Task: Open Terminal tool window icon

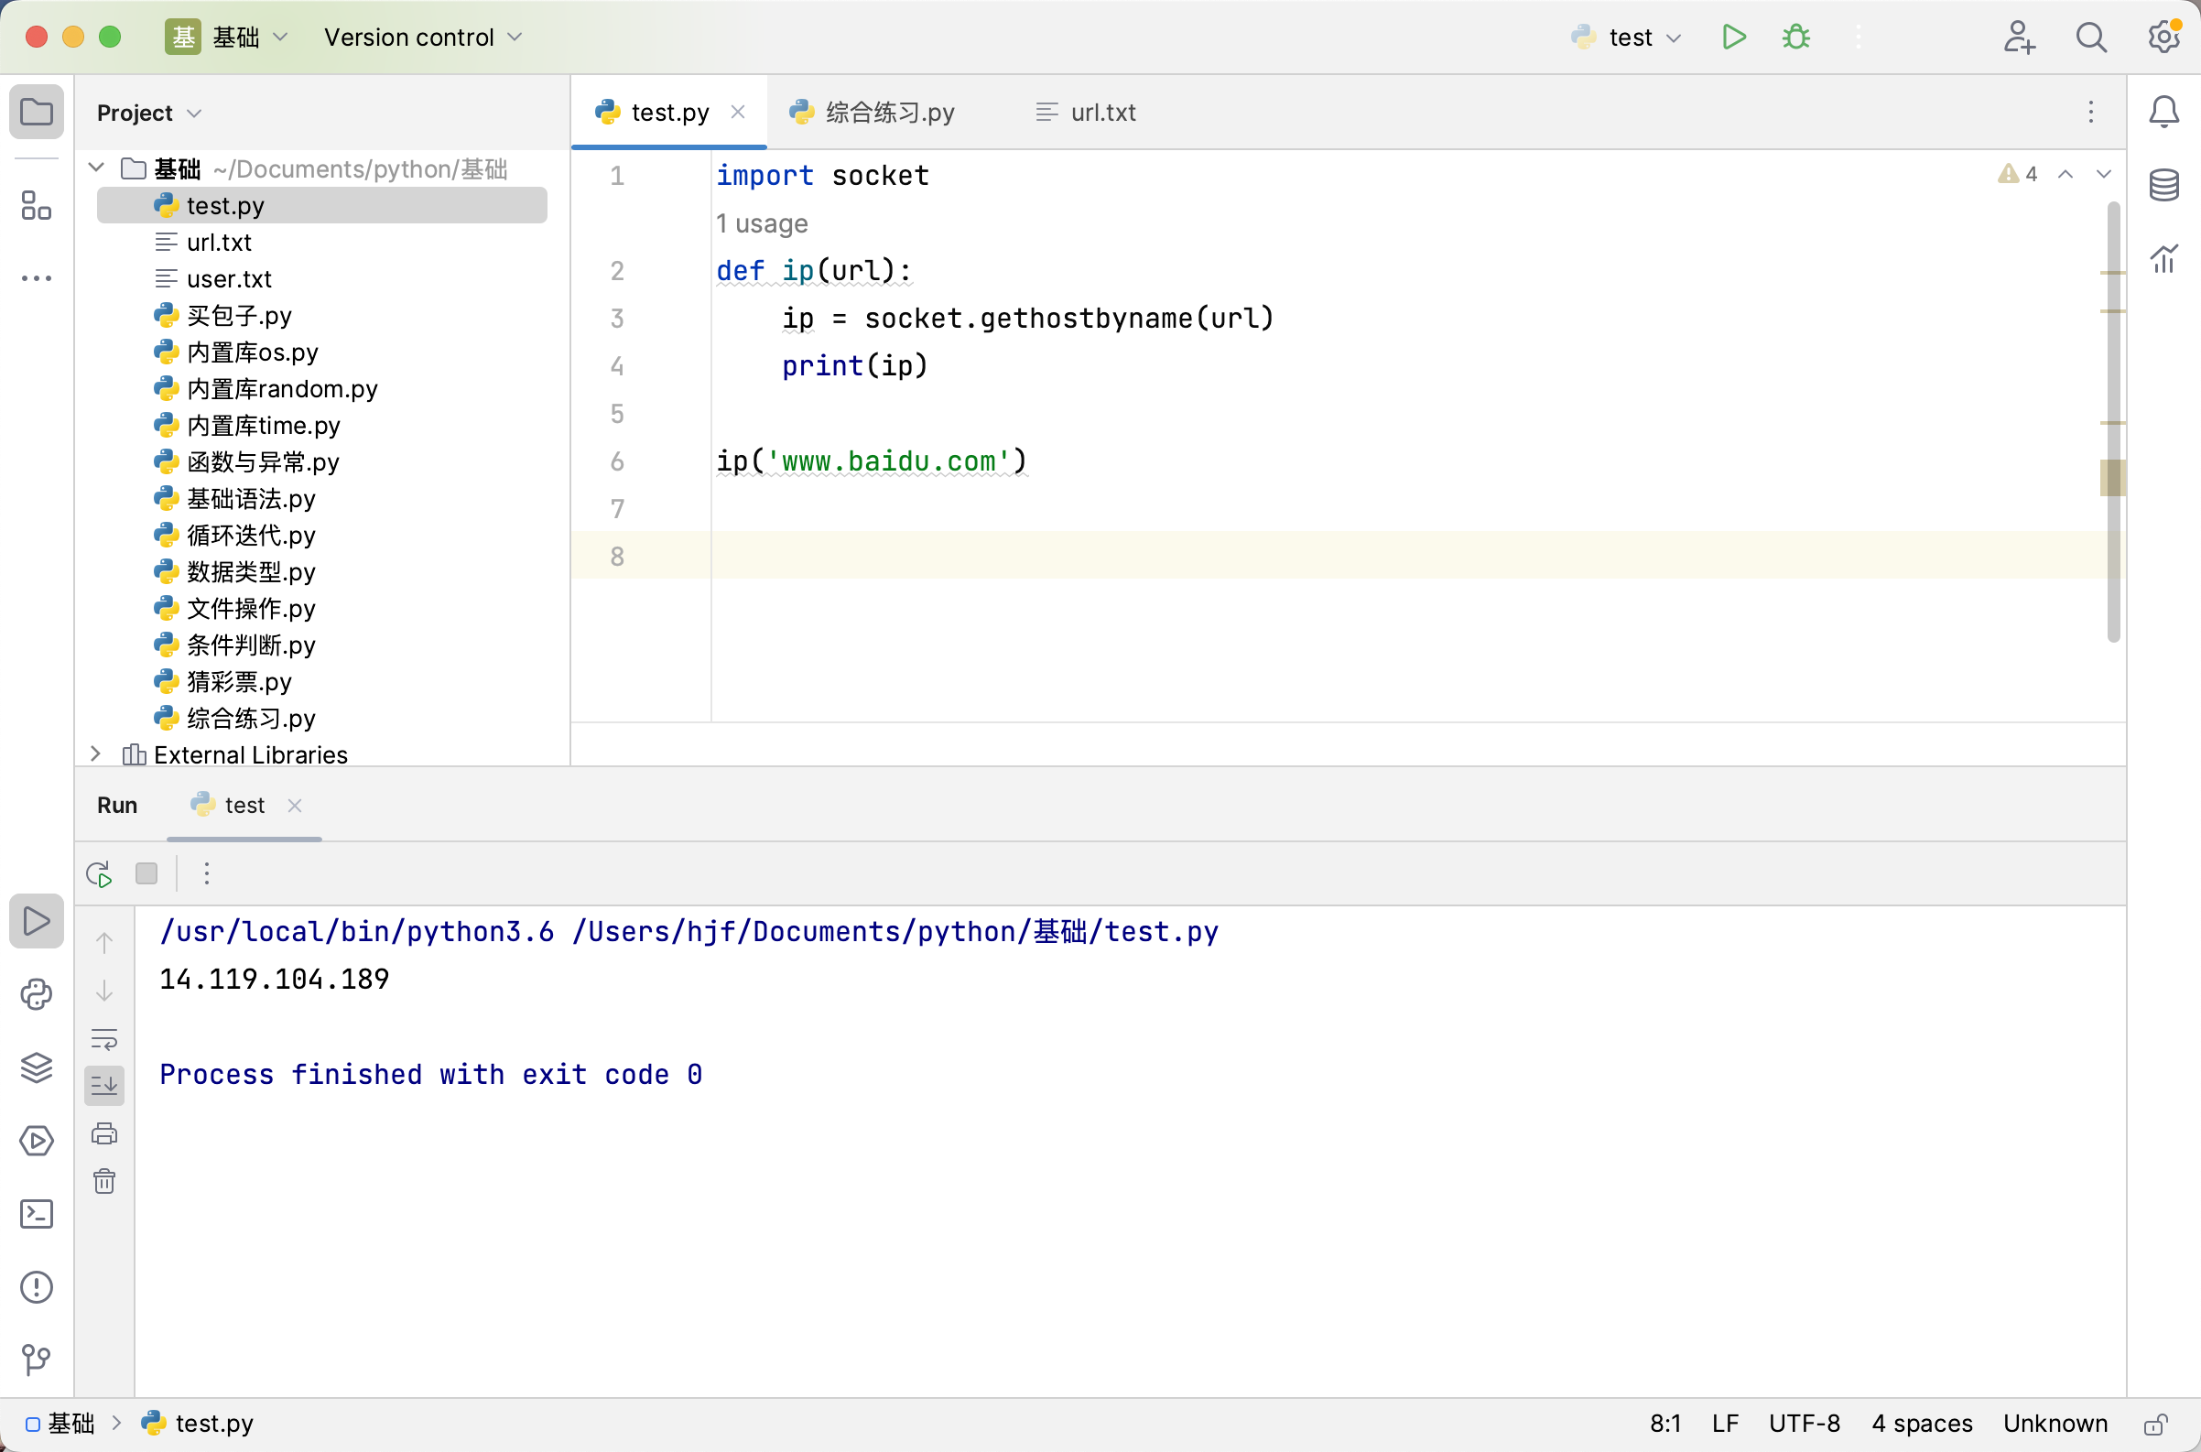Action: pos(36,1213)
